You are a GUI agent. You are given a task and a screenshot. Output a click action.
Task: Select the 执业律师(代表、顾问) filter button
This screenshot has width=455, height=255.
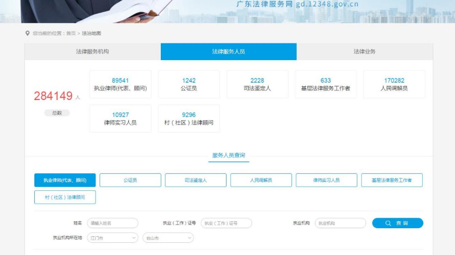coord(65,180)
